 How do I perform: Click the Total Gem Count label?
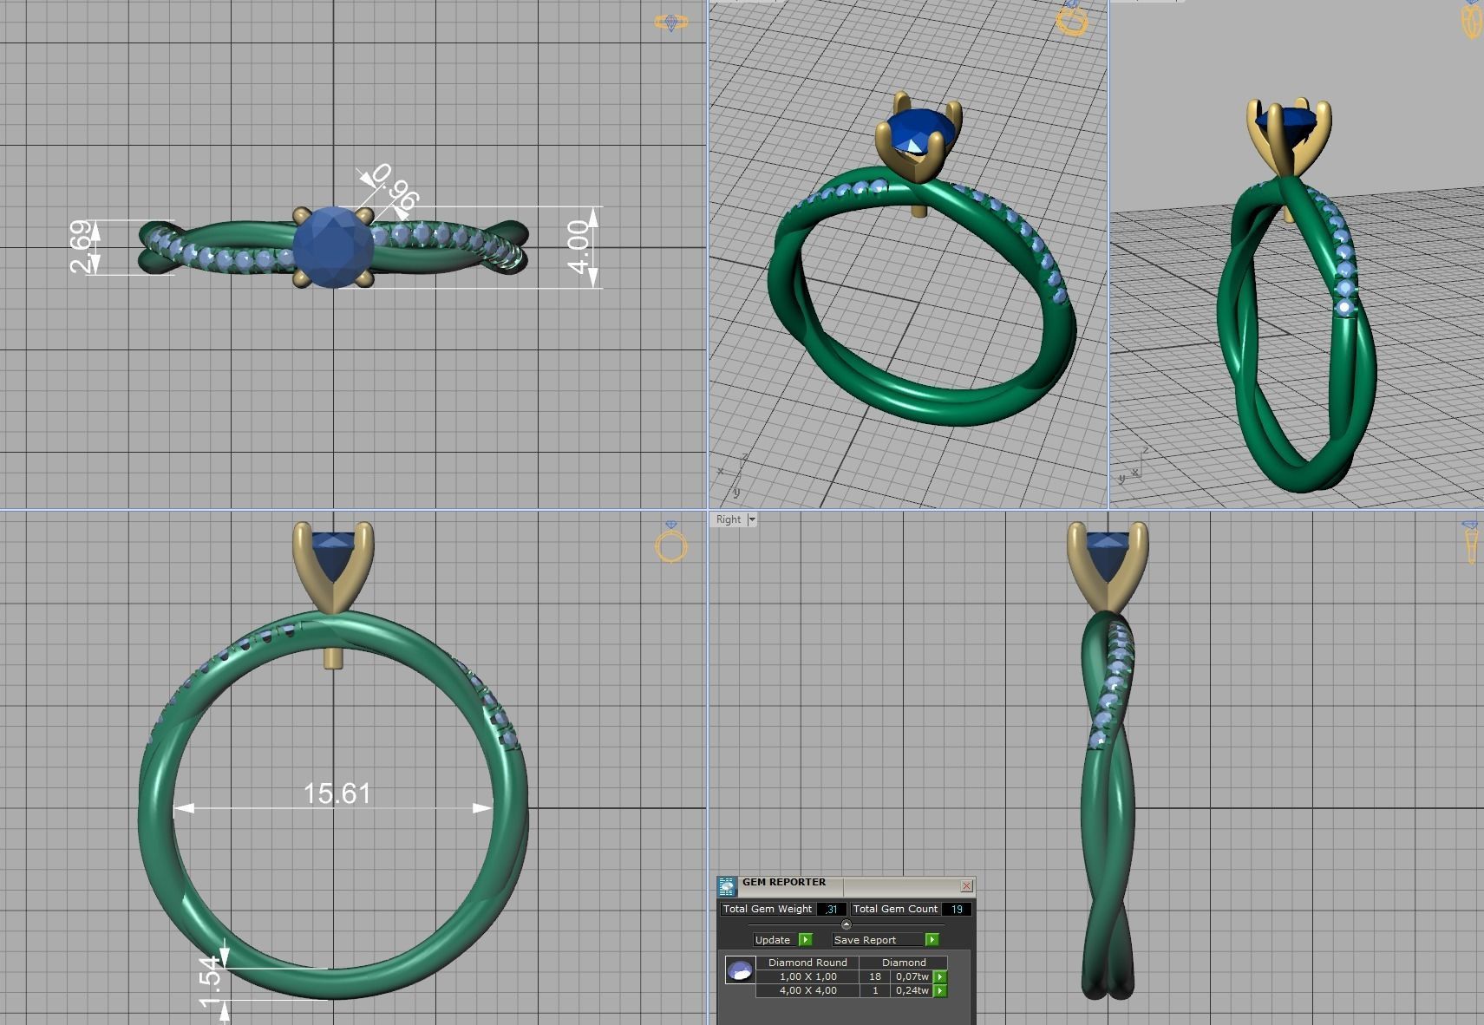tap(895, 909)
